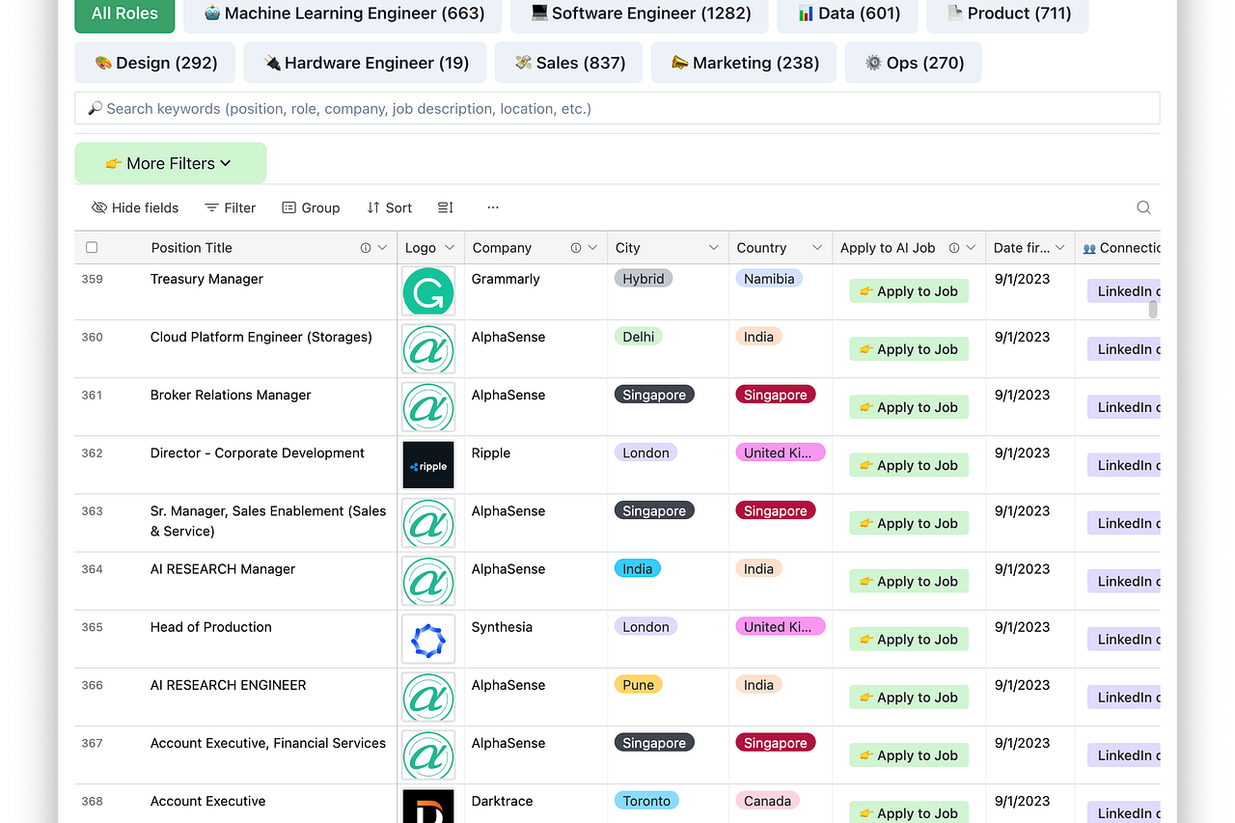Click Apply to Job for Treasury Manager
This screenshot has height=823, width=1235.
(x=908, y=290)
